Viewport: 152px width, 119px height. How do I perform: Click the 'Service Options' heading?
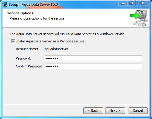point(20,13)
